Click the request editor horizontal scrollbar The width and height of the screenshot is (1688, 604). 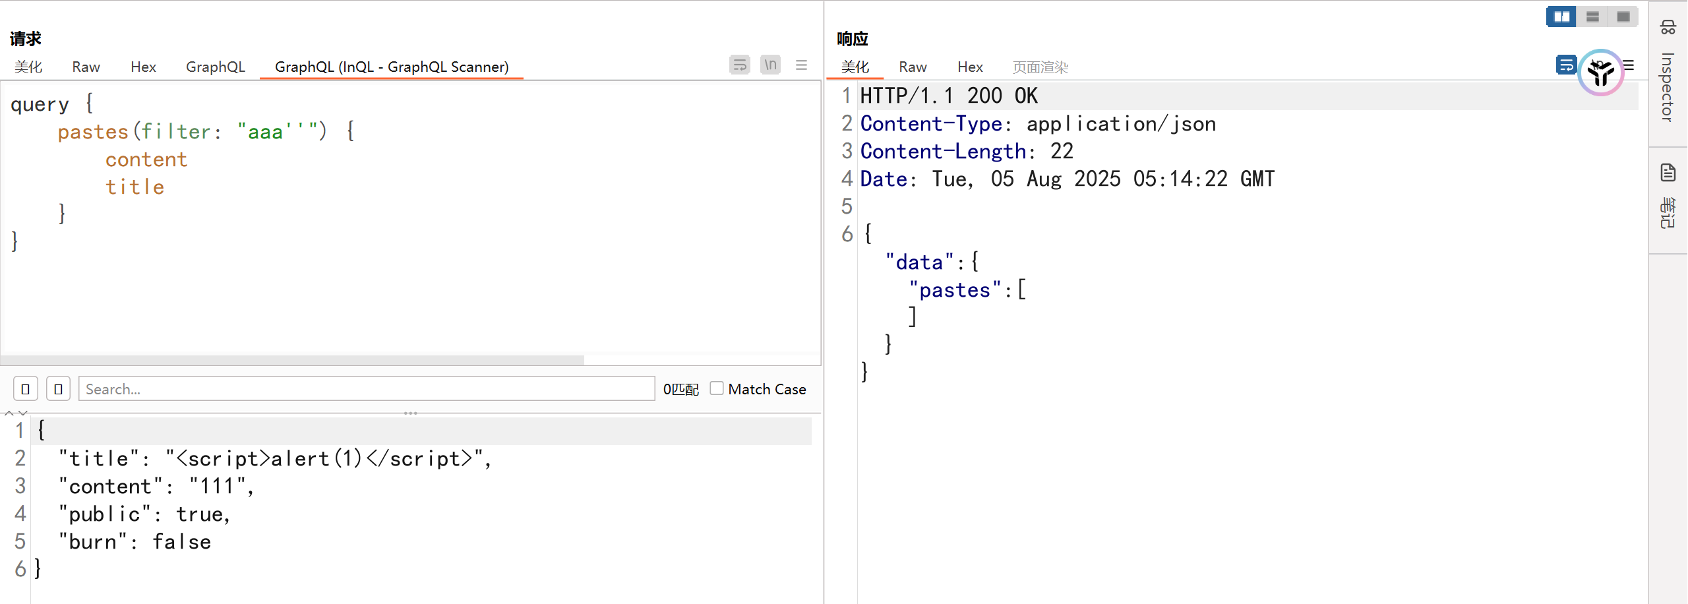(x=292, y=360)
